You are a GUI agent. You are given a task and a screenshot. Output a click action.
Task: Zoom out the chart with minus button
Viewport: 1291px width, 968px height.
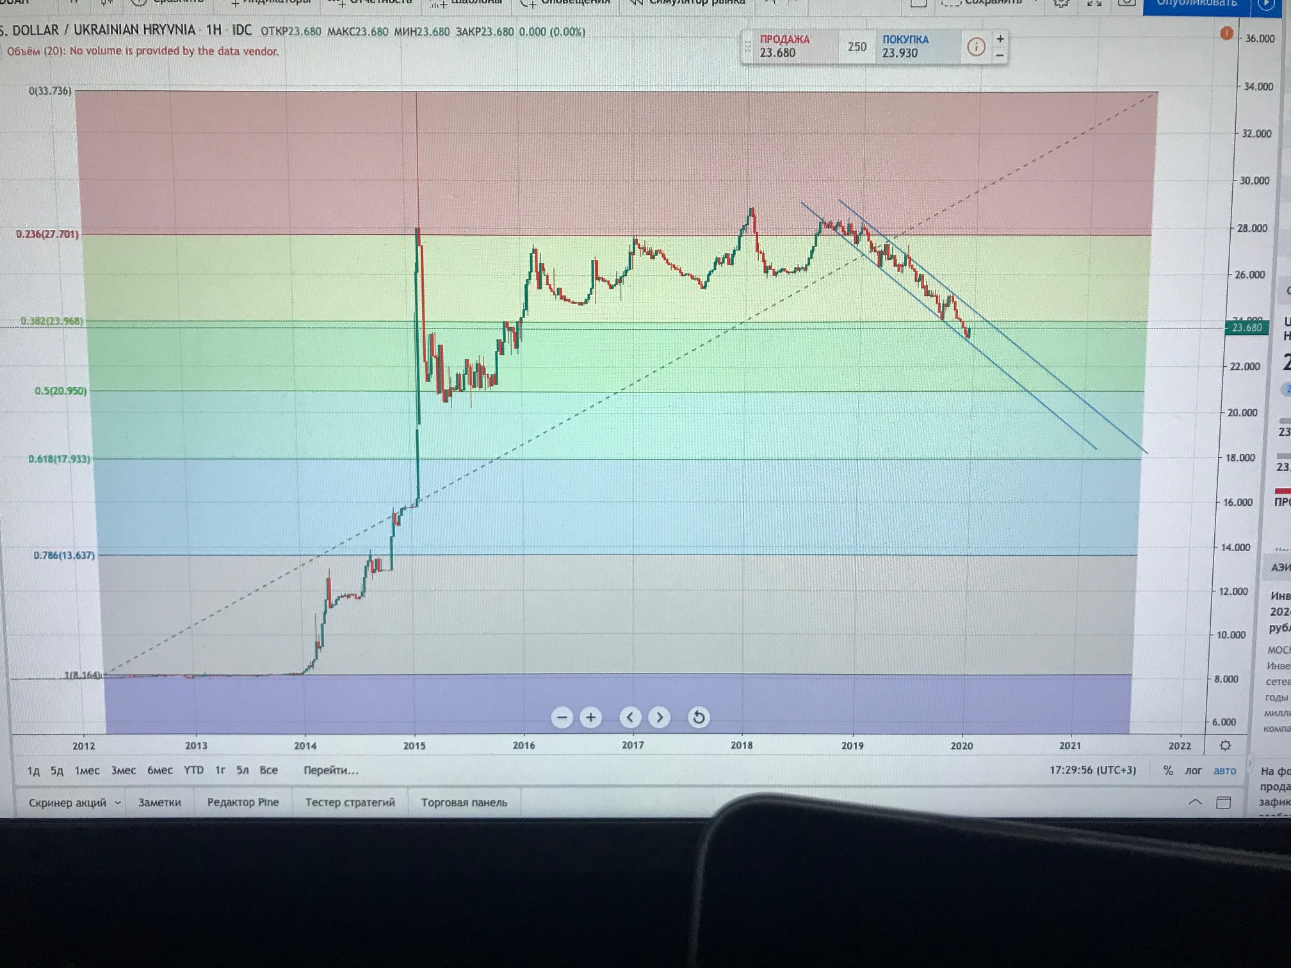[562, 718]
